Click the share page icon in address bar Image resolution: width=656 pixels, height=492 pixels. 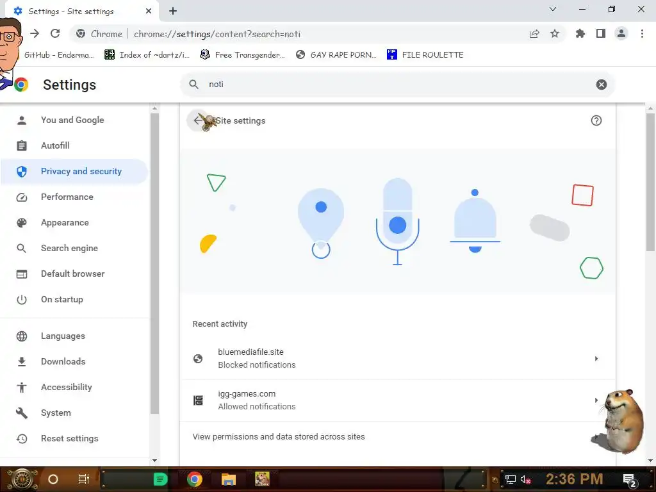(534, 34)
